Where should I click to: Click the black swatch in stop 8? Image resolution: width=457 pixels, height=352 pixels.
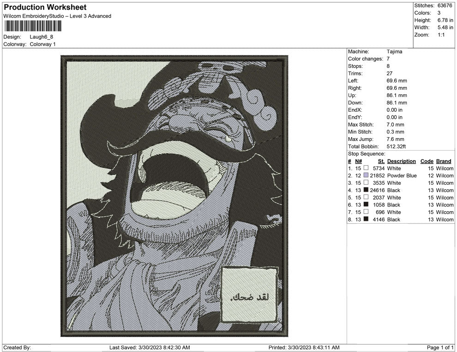click(366, 219)
